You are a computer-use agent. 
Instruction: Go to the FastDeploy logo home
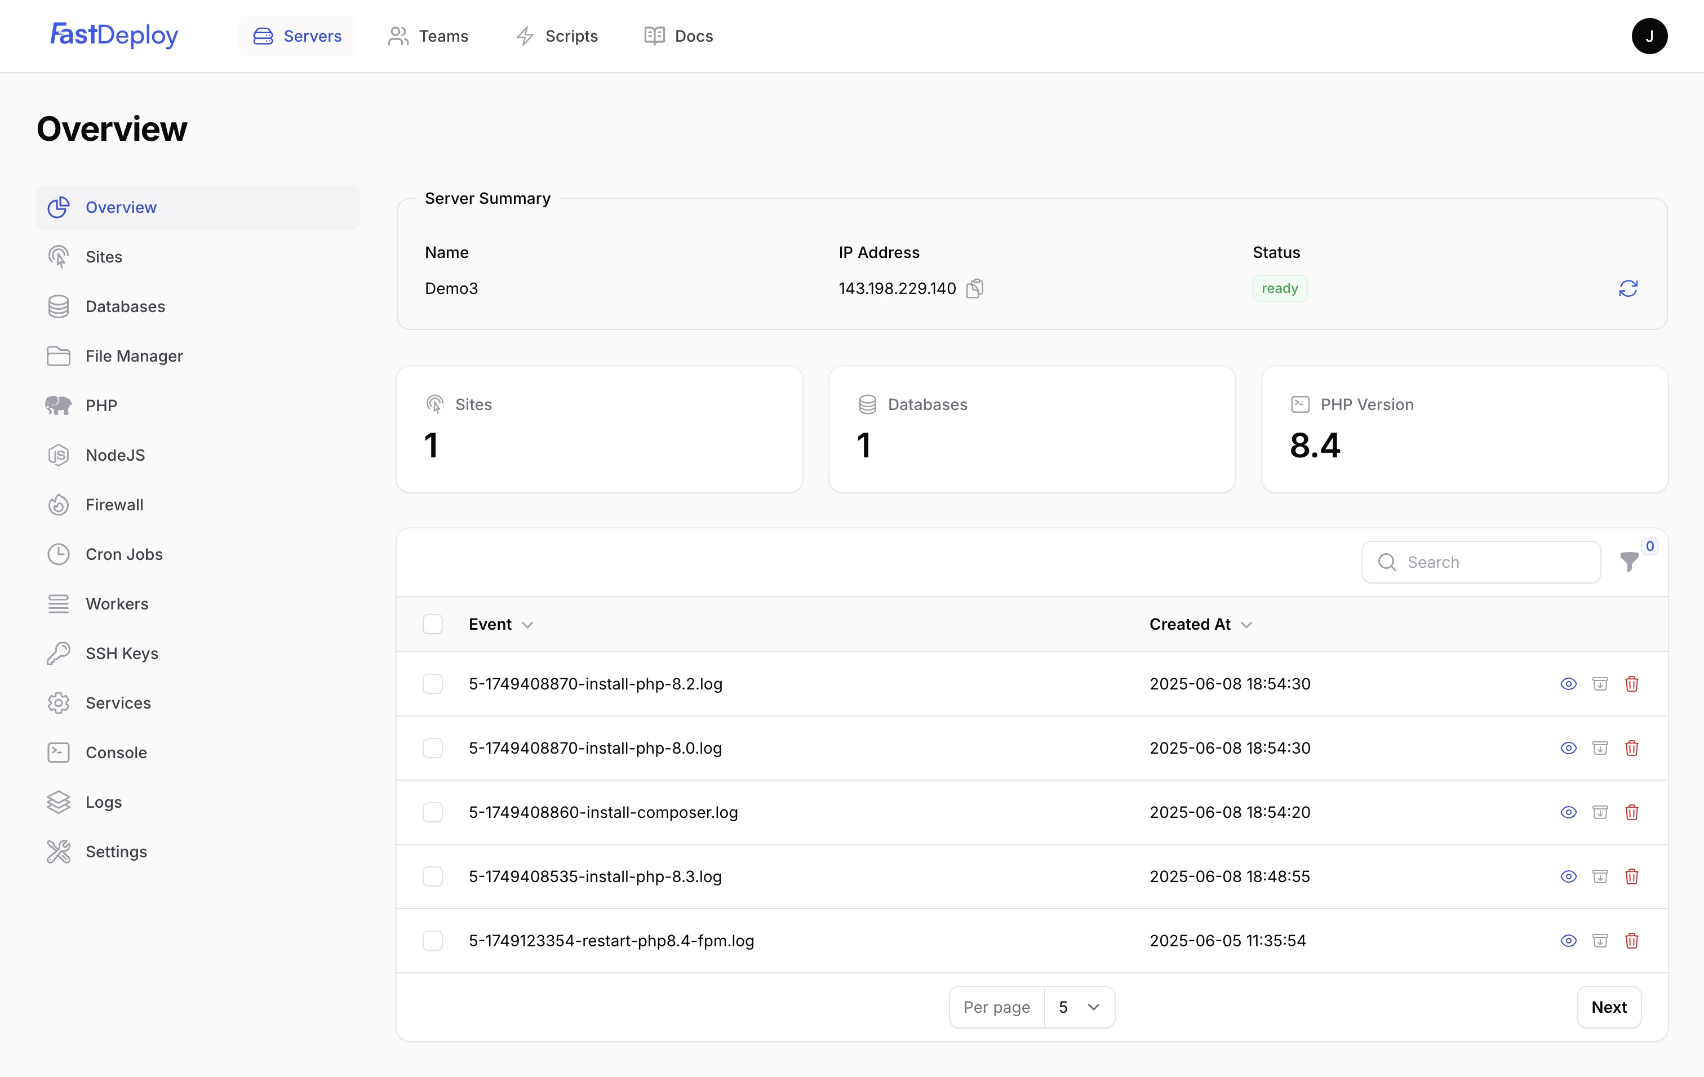tap(114, 35)
